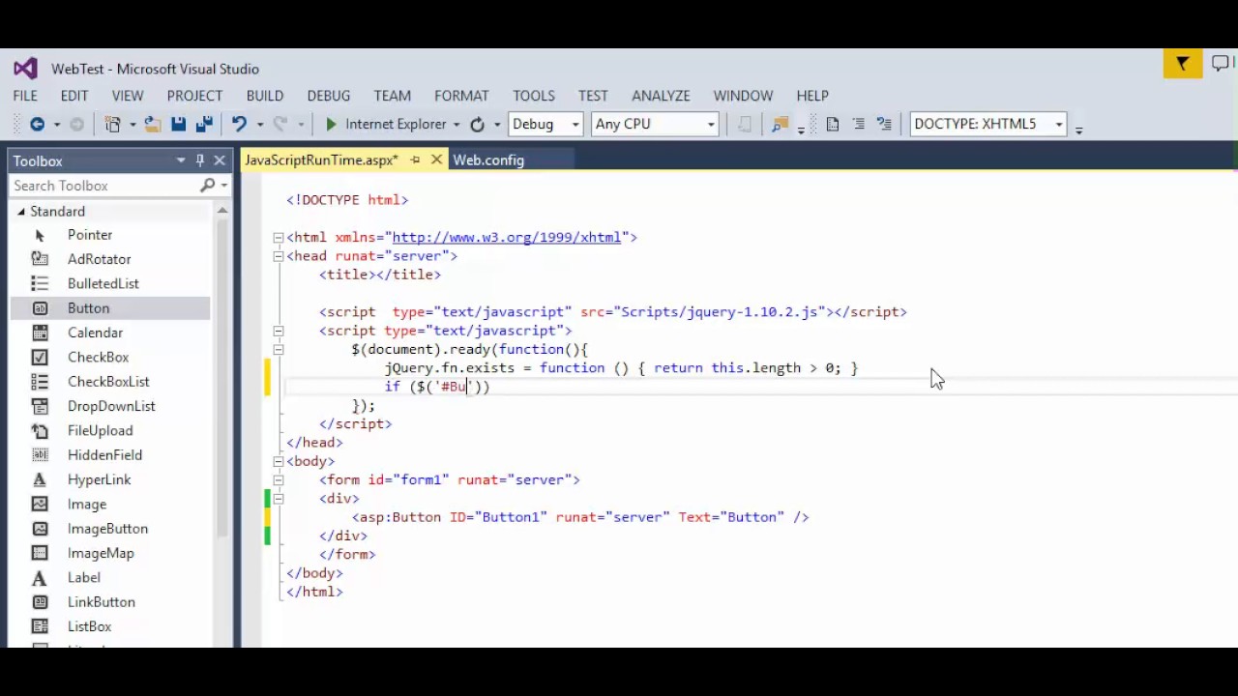This screenshot has width=1238, height=696.
Task: Click the Refresh browser icon
Action: (477, 124)
